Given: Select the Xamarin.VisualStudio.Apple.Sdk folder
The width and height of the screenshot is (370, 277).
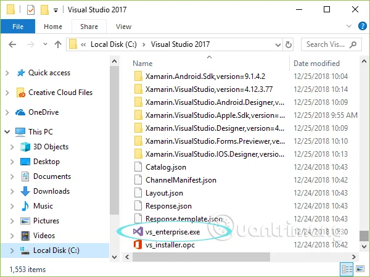Looking at the screenshot, I should coord(215,115).
